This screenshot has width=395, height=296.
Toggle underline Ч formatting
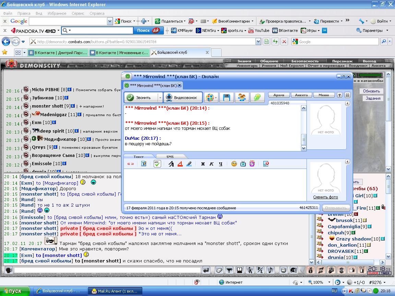(x=221, y=164)
